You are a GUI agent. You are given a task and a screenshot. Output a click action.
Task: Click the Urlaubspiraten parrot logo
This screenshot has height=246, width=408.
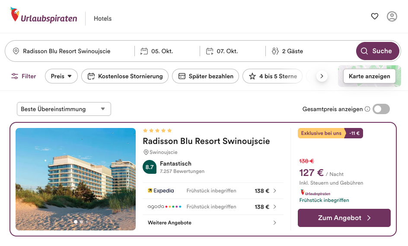[15, 14]
